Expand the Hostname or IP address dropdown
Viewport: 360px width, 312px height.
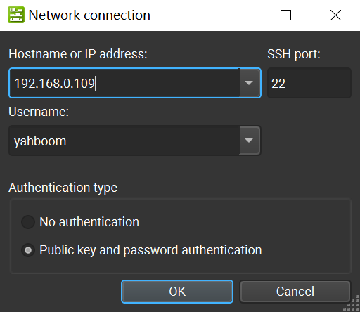[x=250, y=83]
